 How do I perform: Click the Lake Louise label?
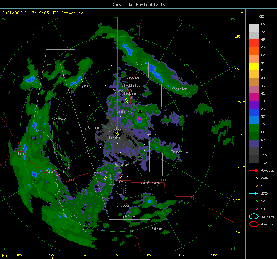tap(24, 151)
